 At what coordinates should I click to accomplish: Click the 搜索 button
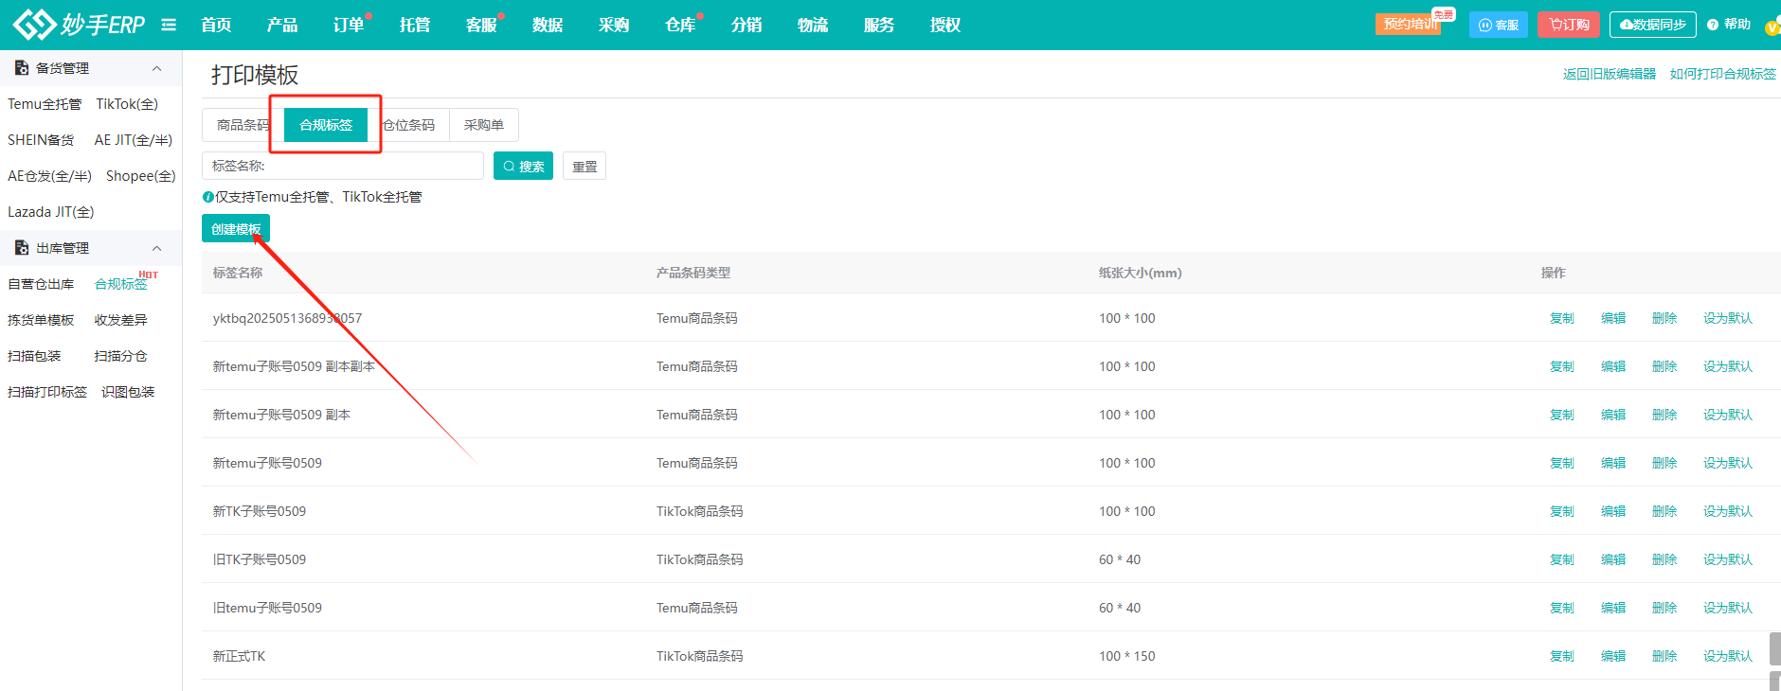click(523, 166)
